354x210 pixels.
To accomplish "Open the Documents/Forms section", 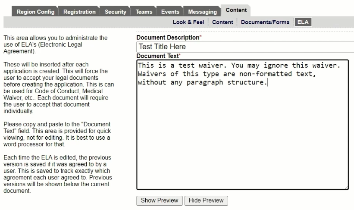I will (265, 22).
